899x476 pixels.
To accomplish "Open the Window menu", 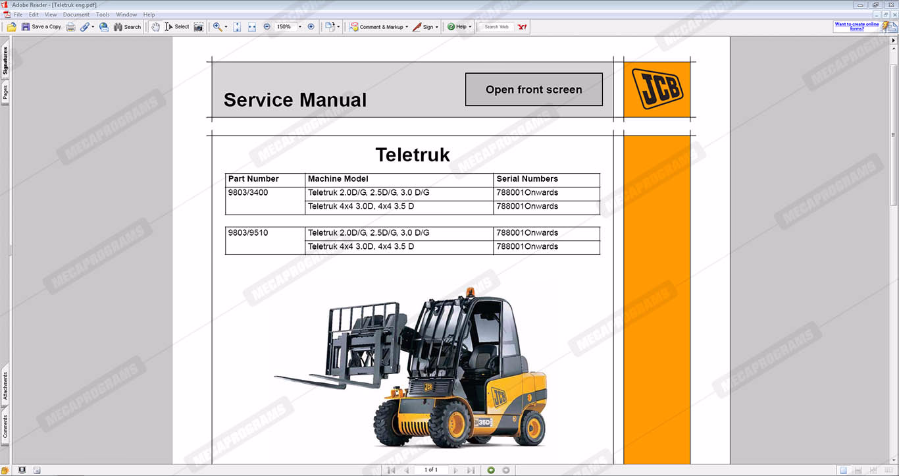I will tap(126, 14).
